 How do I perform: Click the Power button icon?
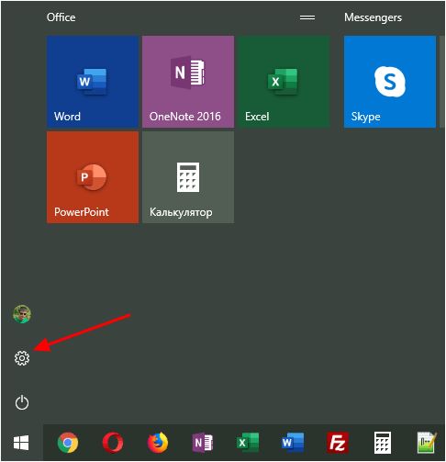point(22,402)
